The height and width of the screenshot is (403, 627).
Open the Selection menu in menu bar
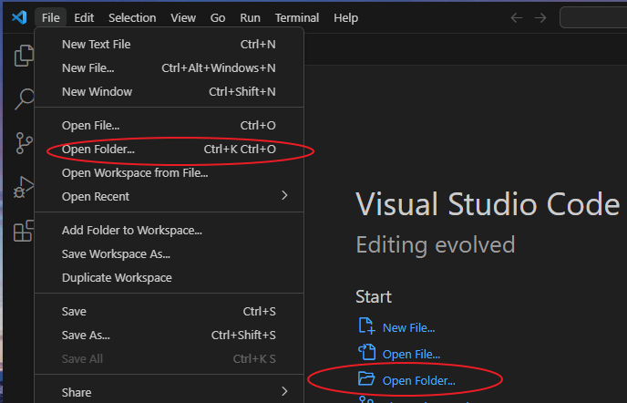pos(132,17)
